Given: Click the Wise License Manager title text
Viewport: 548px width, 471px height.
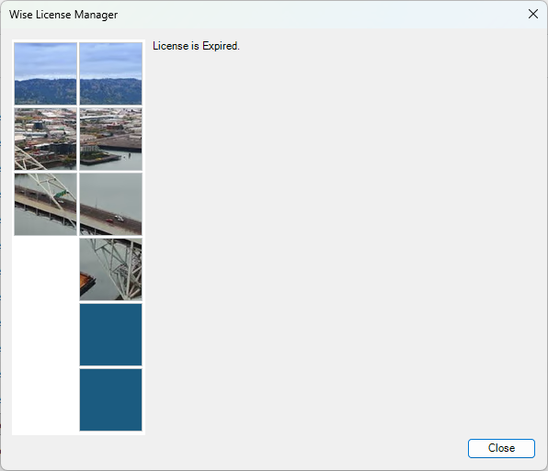Looking at the screenshot, I should [x=63, y=15].
